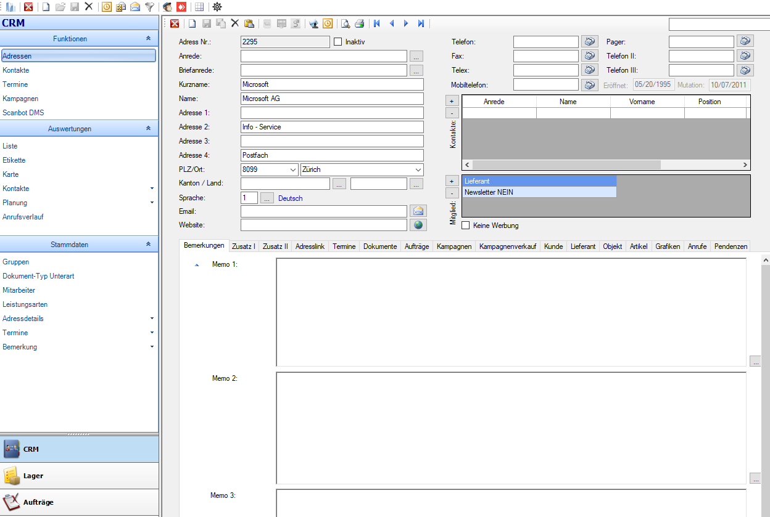
Task: Focus the Memo 1 text area
Action: pos(511,312)
